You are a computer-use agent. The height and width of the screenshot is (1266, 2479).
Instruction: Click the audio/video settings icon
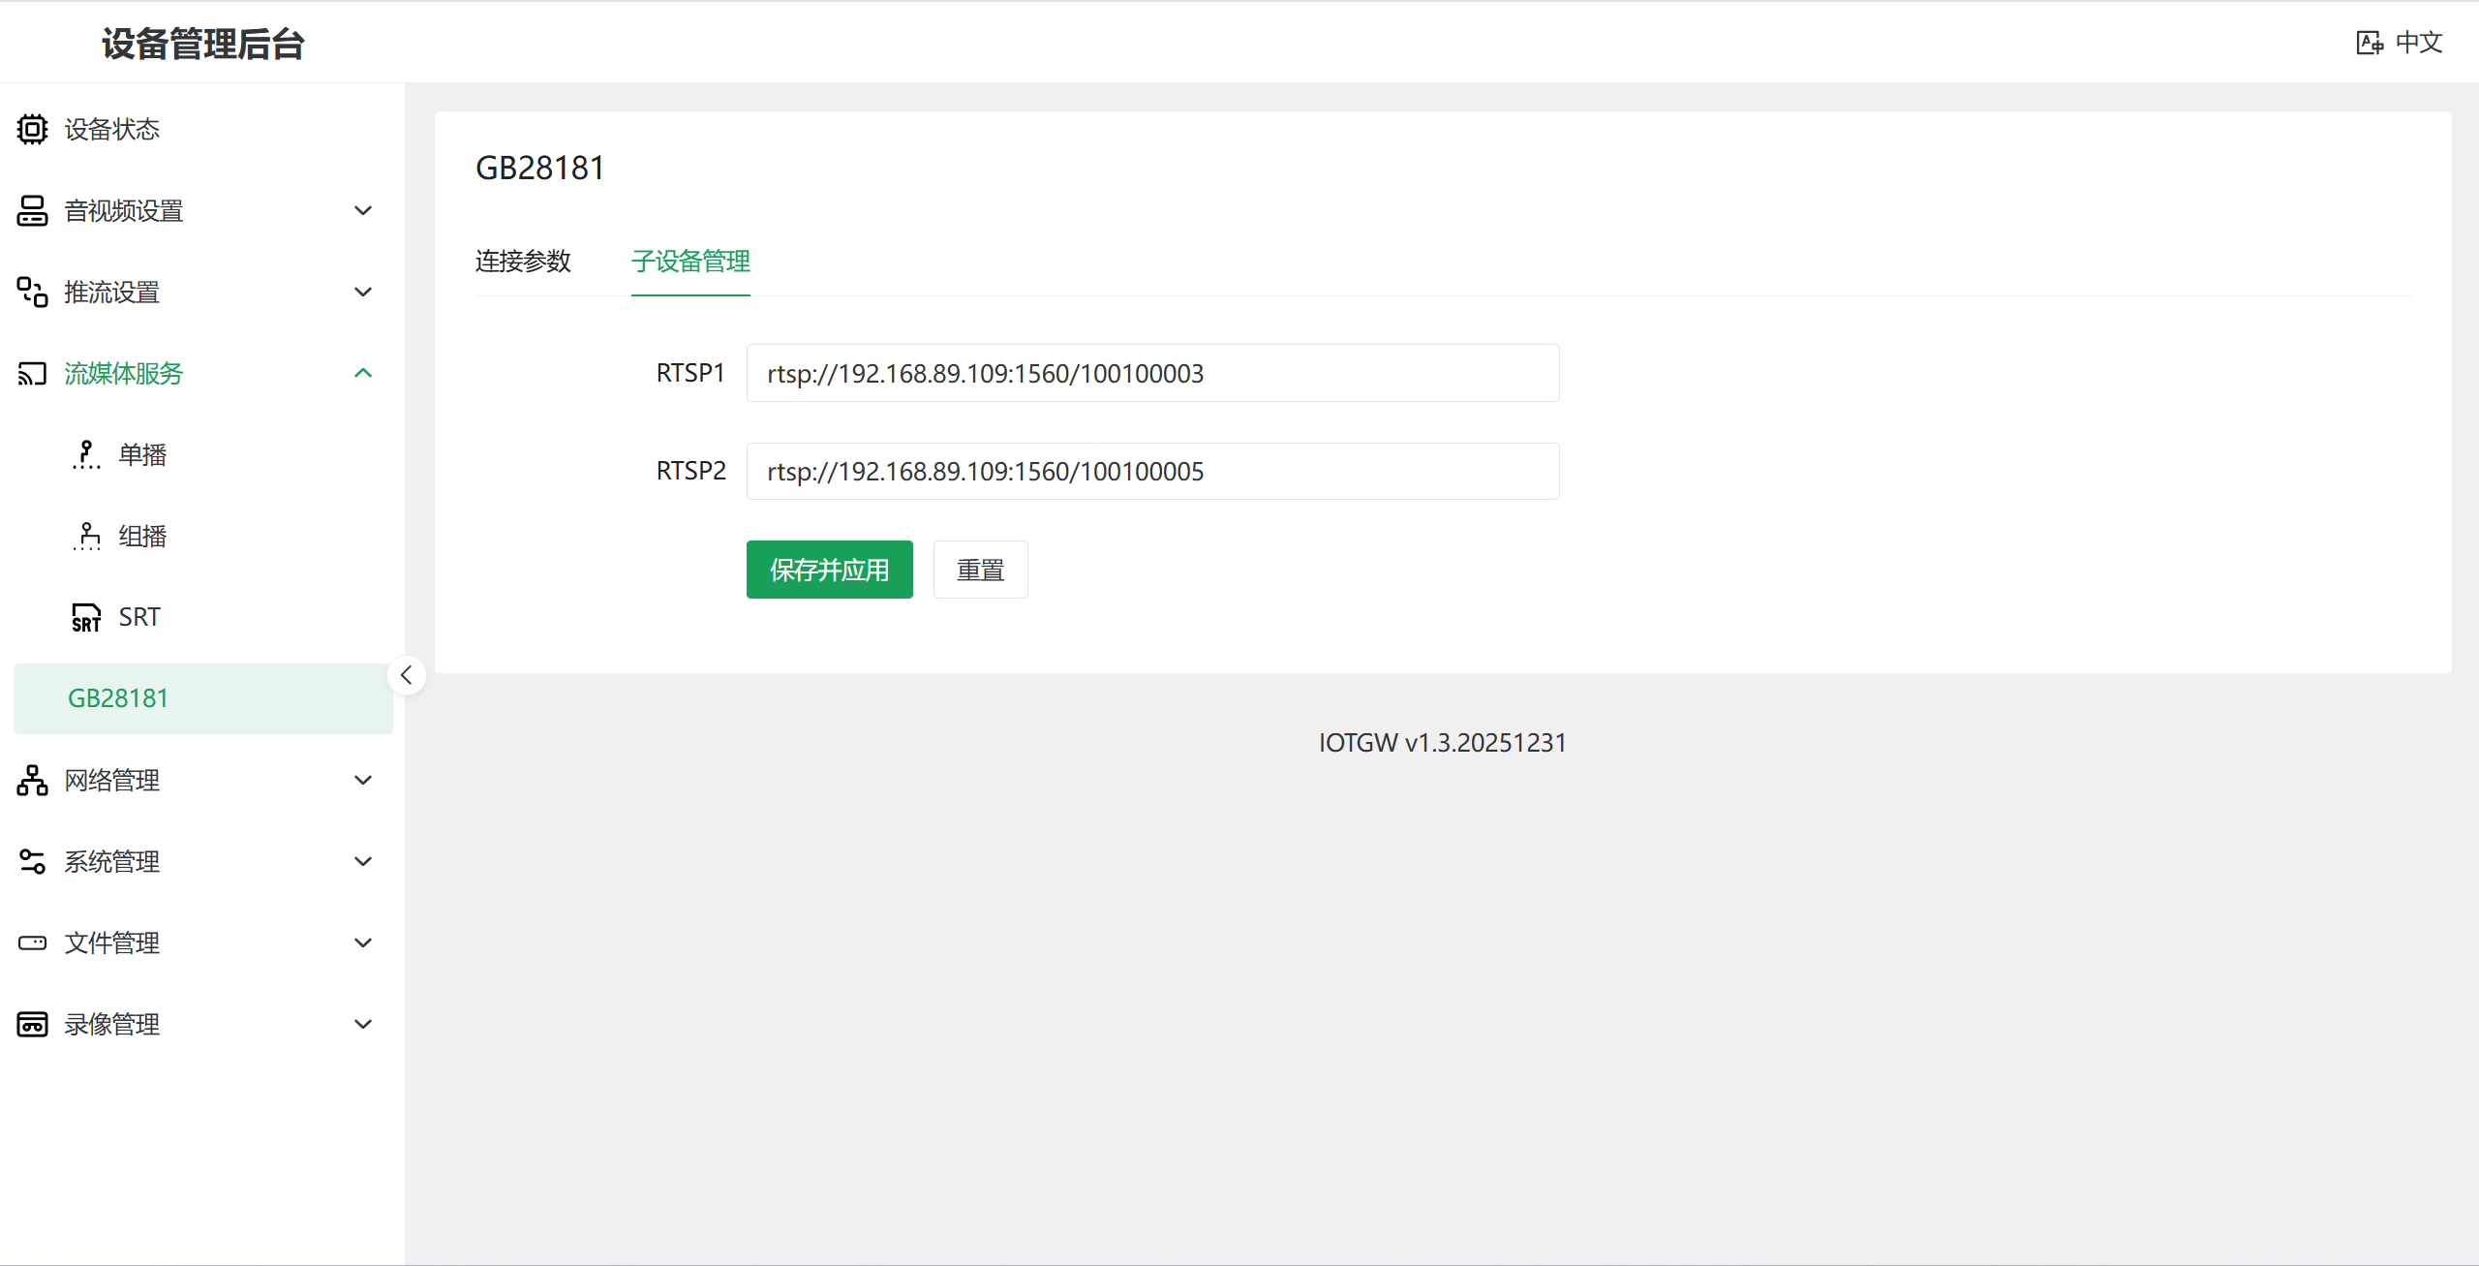pos(32,210)
